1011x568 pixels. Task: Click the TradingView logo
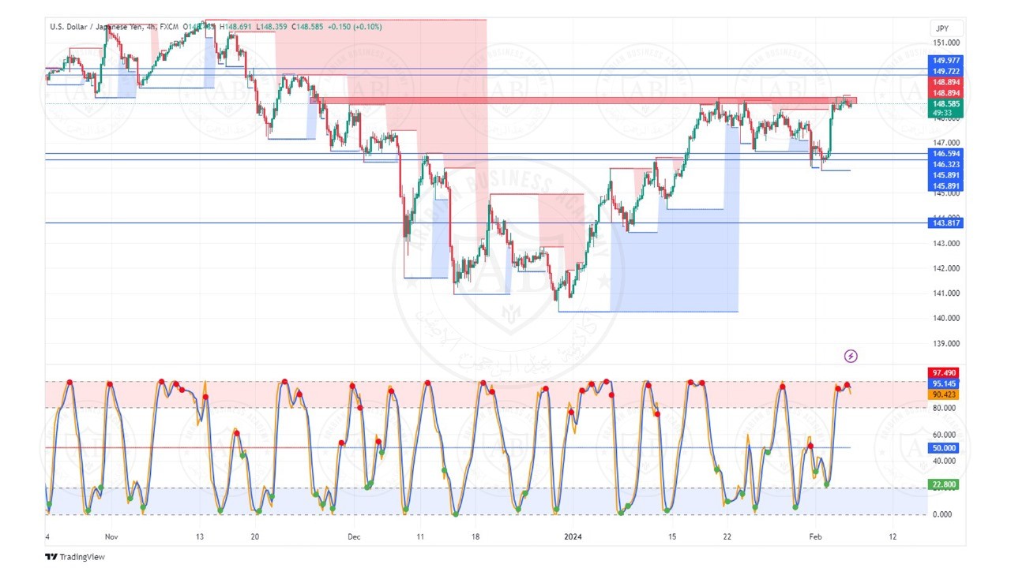[x=75, y=557]
